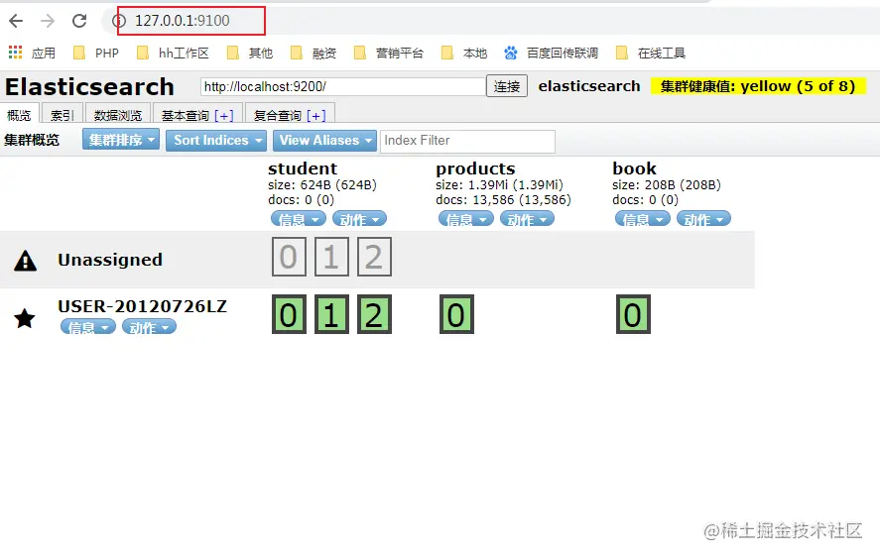
Task: Select unassigned student shard 0
Action: (x=289, y=257)
